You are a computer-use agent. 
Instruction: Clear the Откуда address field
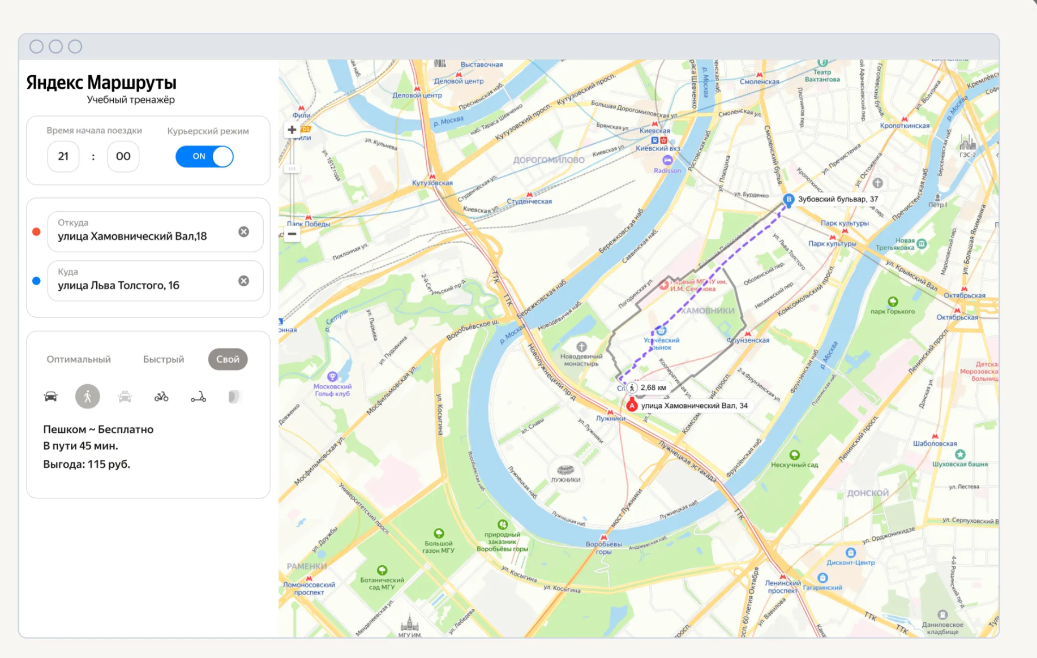(243, 232)
